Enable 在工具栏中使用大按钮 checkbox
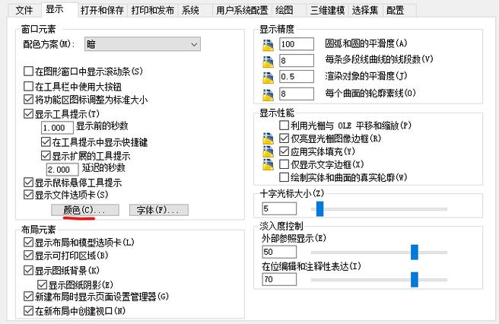 (28, 86)
